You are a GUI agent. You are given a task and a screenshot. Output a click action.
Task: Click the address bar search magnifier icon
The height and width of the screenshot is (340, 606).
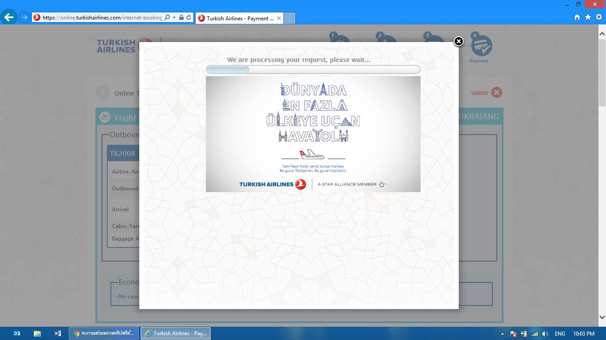click(x=167, y=18)
